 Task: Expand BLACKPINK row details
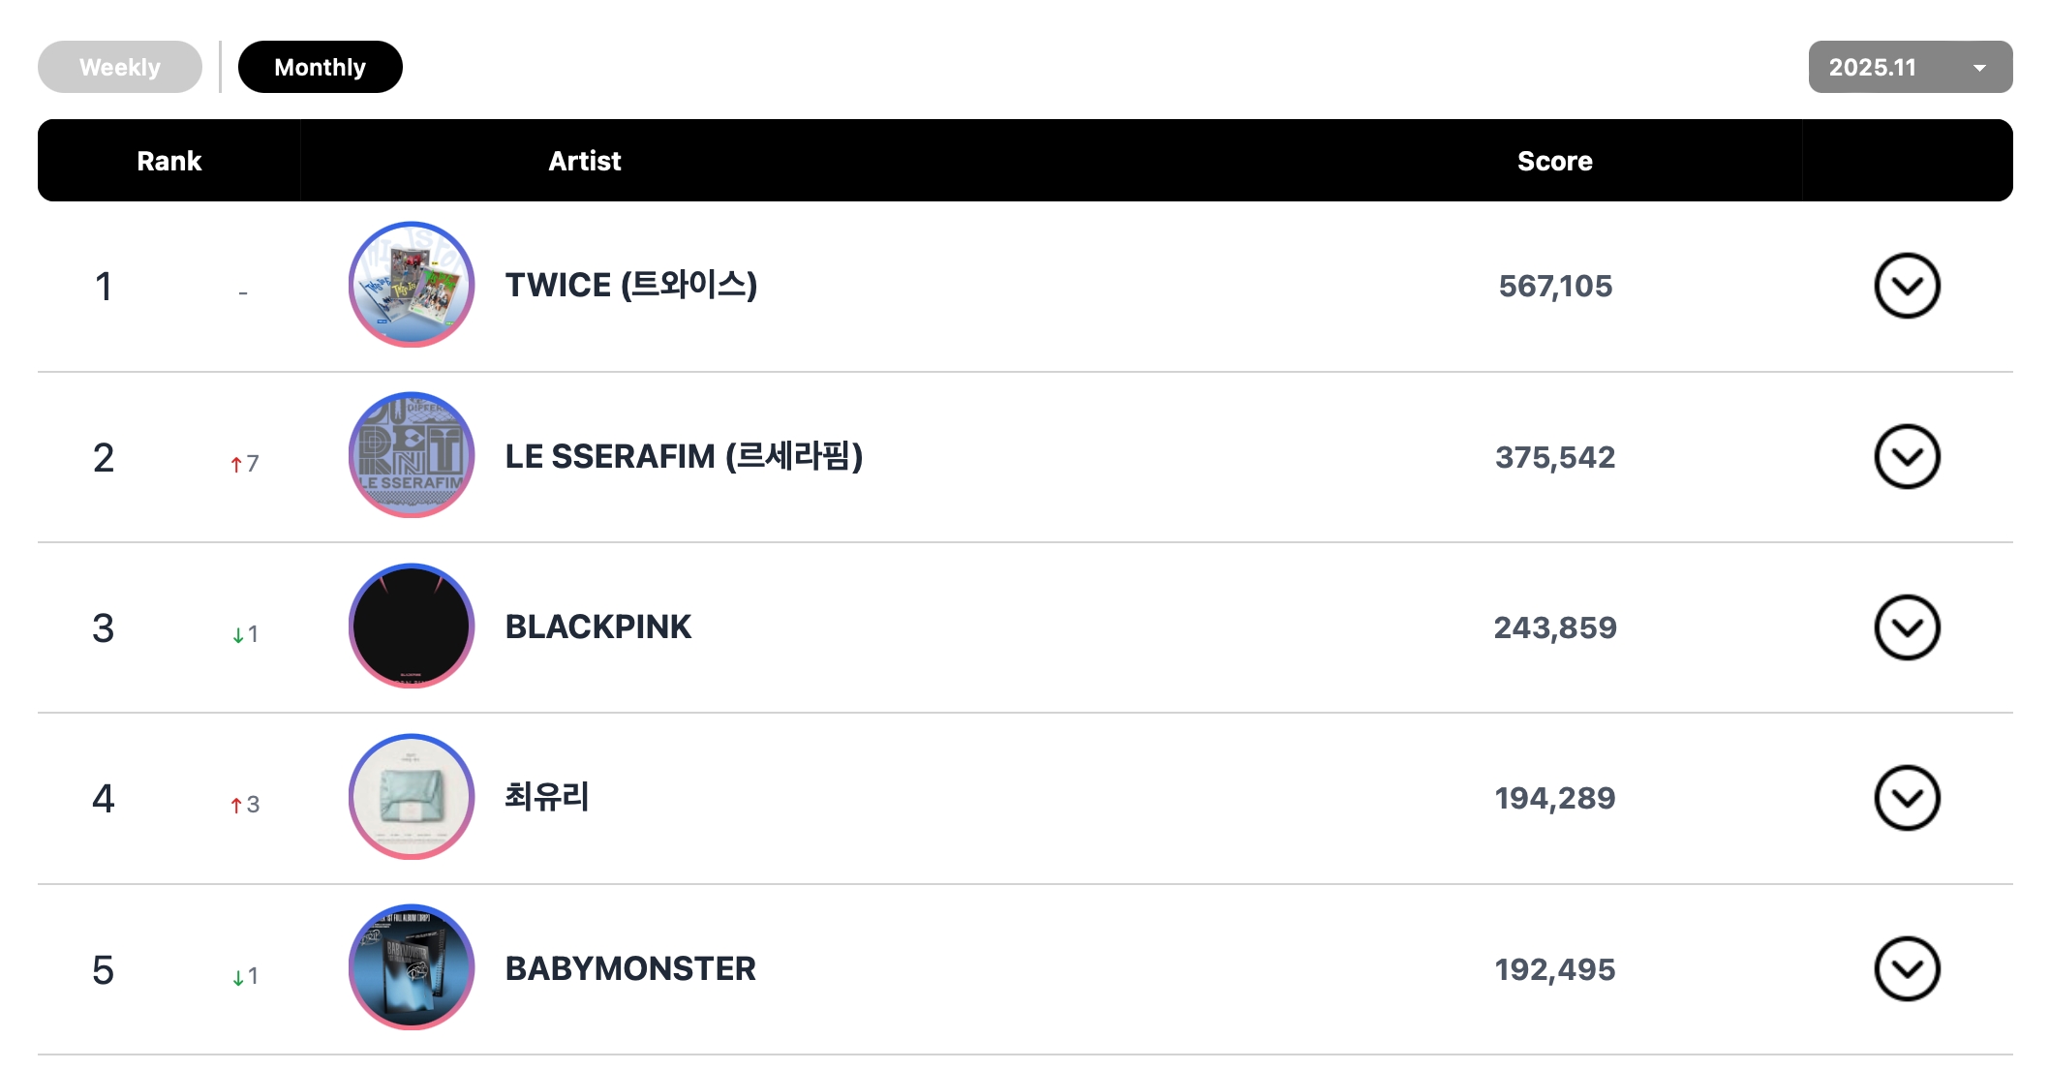(x=1906, y=627)
